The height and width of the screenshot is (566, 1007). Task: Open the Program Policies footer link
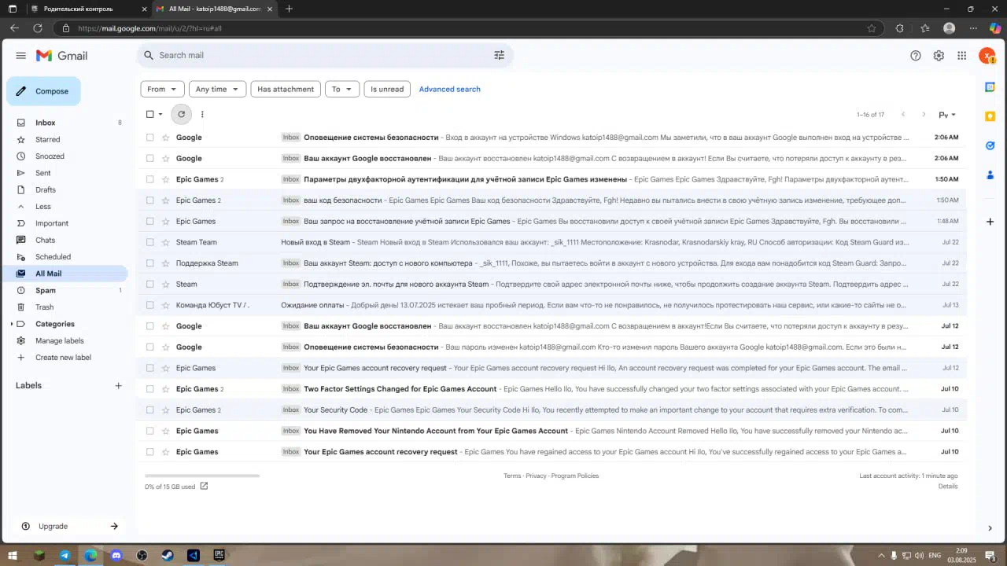pyautogui.click(x=575, y=476)
